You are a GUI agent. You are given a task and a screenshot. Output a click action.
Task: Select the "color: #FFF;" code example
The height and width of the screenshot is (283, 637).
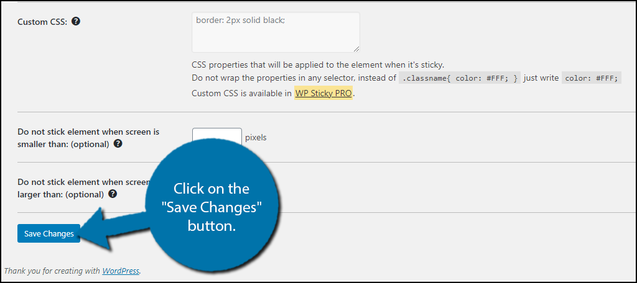tap(592, 78)
